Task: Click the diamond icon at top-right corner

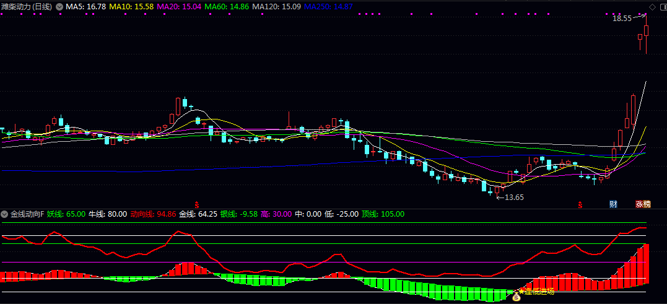Action: tap(652, 6)
